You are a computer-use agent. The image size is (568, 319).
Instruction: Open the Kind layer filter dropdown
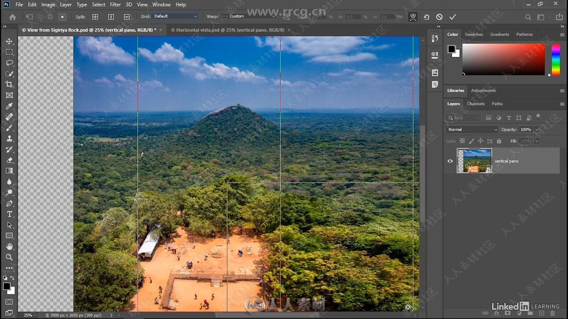coord(464,118)
